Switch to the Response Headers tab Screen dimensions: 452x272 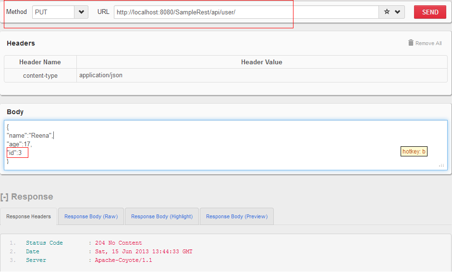point(28,216)
